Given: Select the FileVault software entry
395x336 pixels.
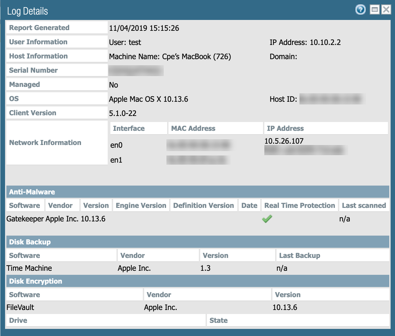Looking at the screenshot, I should [x=20, y=308].
